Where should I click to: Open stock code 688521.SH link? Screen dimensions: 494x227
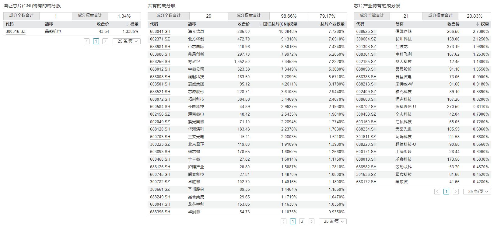coord(160,92)
